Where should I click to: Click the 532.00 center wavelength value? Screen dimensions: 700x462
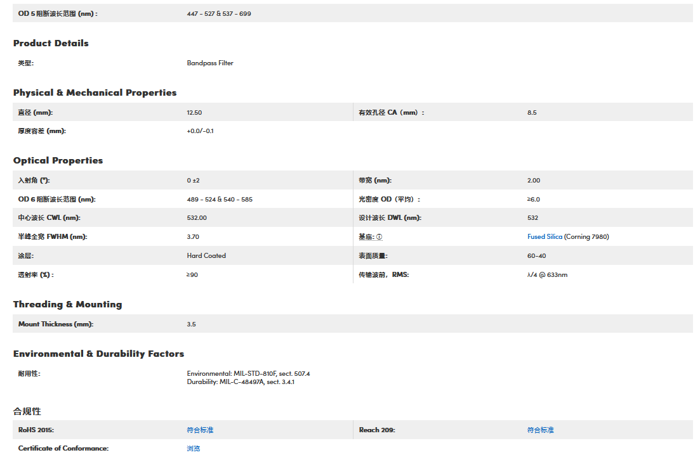coord(197,218)
